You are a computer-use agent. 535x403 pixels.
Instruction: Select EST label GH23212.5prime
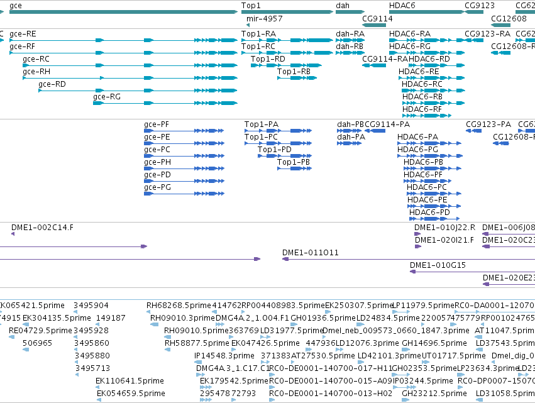434,394
